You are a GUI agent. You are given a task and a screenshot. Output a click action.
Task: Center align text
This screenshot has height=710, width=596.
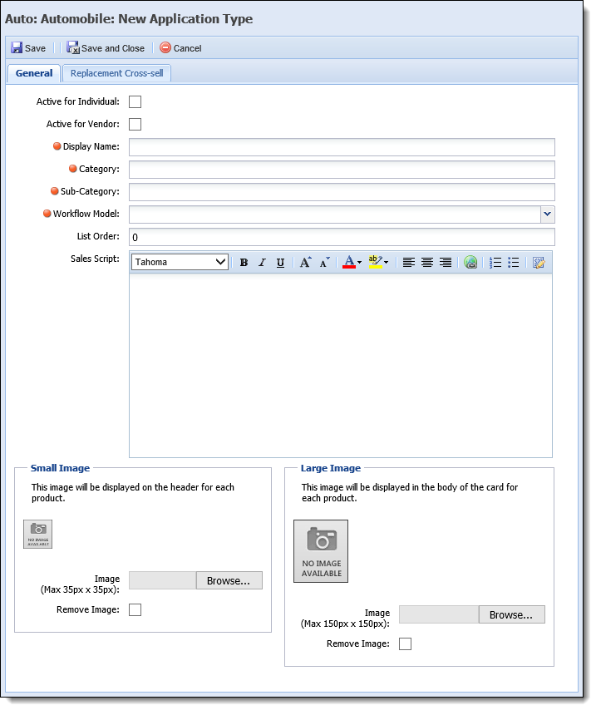[427, 262]
